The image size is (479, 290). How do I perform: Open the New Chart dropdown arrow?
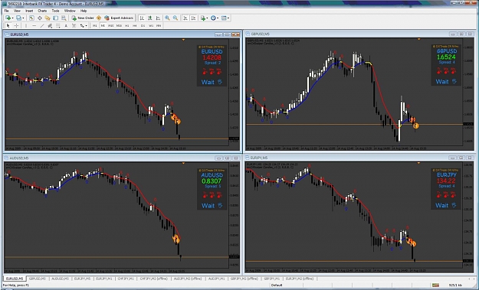click(12, 18)
